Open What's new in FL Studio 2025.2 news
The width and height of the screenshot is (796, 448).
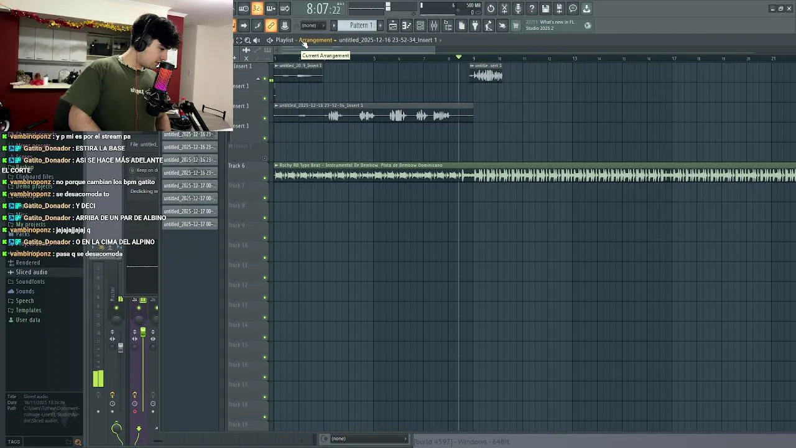click(551, 26)
